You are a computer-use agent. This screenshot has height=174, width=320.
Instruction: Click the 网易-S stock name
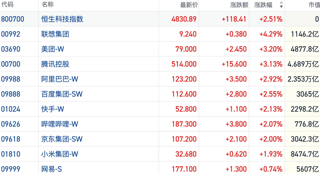(x=52, y=169)
